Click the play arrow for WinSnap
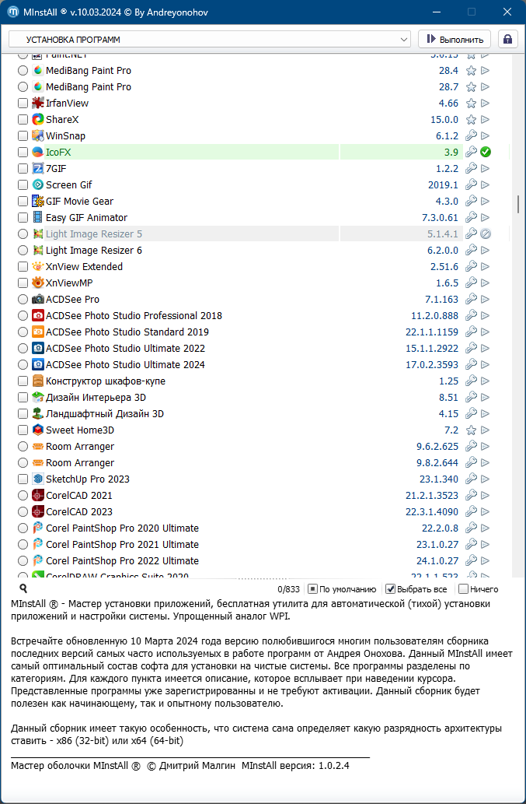 [486, 135]
